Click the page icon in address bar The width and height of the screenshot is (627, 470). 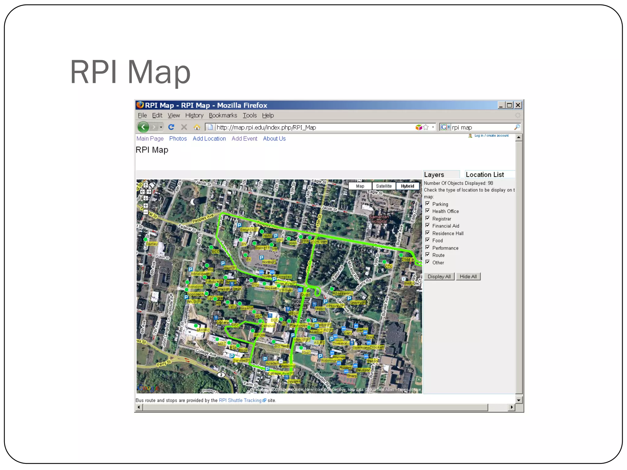[x=210, y=127]
